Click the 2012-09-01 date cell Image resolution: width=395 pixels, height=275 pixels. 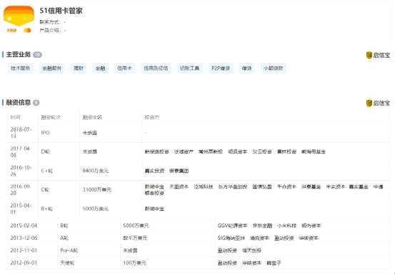pyautogui.click(x=24, y=263)
